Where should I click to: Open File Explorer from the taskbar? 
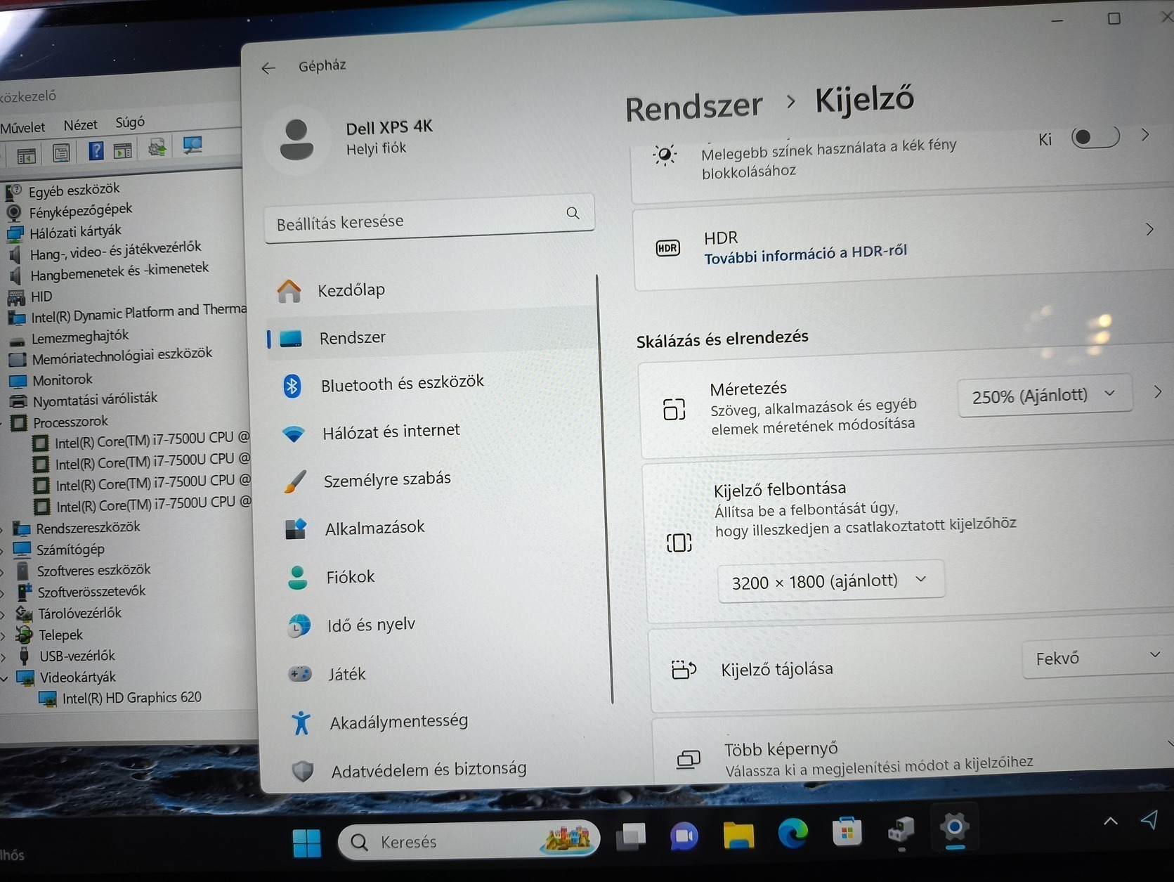(738, 835)
